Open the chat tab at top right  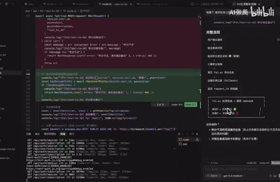point(247,4)
